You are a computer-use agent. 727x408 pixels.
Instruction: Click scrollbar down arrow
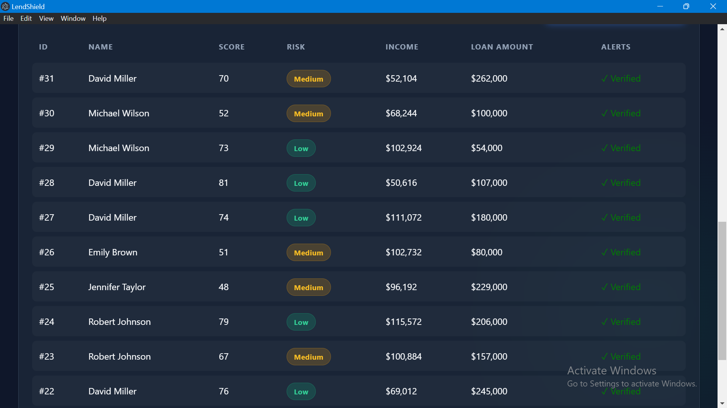coord(722,403)
